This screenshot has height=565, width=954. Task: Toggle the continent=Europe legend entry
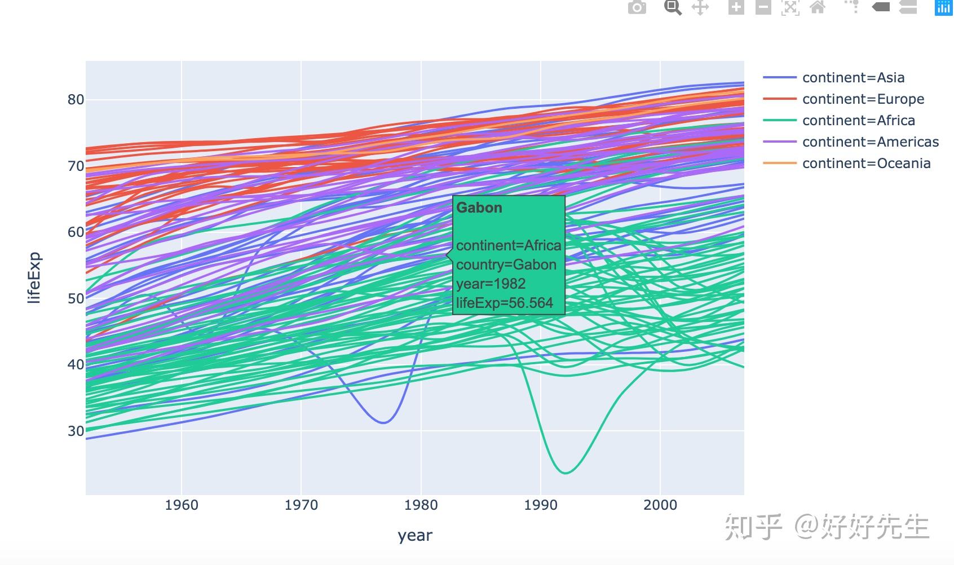coord(862,99)
